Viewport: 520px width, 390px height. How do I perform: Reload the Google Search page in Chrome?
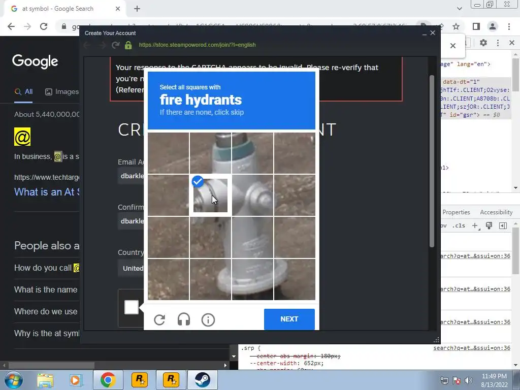(44, 26)
